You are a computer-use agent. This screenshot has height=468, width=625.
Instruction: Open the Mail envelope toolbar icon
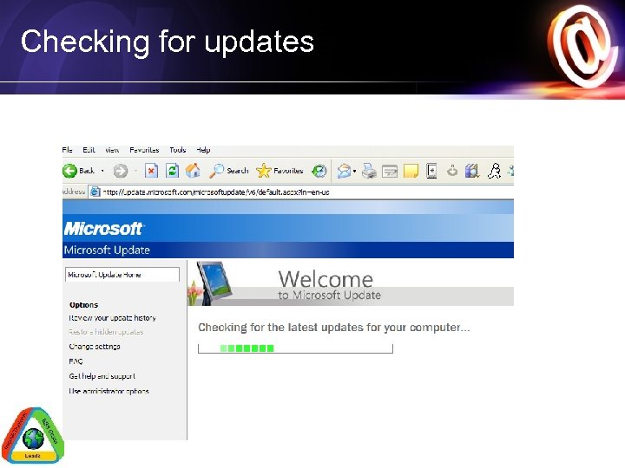(344, 171)
